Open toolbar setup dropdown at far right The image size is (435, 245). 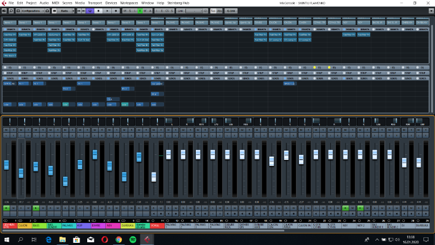click(x=431, y=11)
